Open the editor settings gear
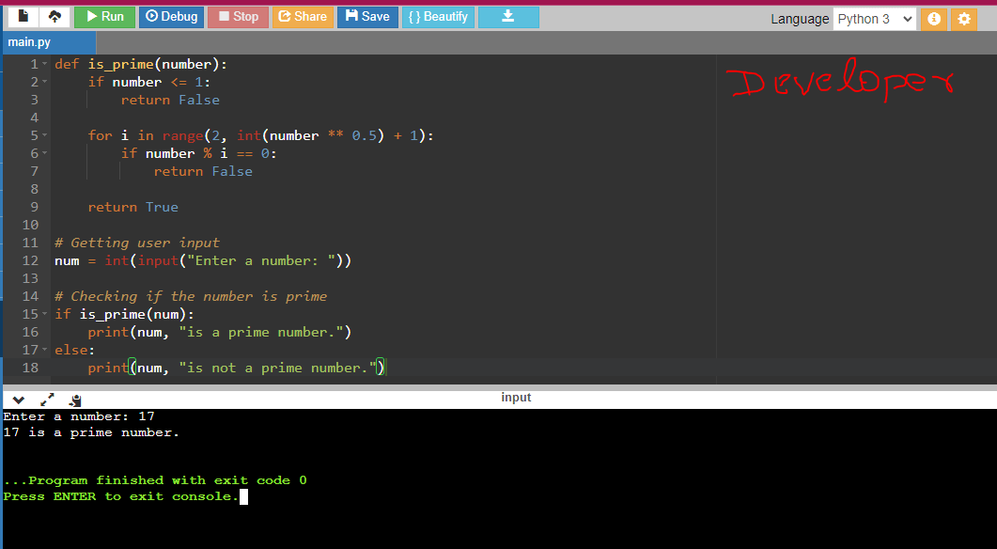The height and width of the screenshot is (549, 997). 964,19
